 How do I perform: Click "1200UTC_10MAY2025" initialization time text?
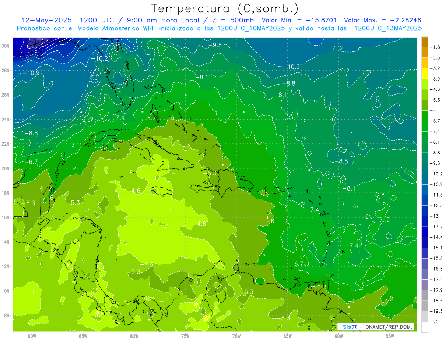pyautogui.click(x=251, y=28)
